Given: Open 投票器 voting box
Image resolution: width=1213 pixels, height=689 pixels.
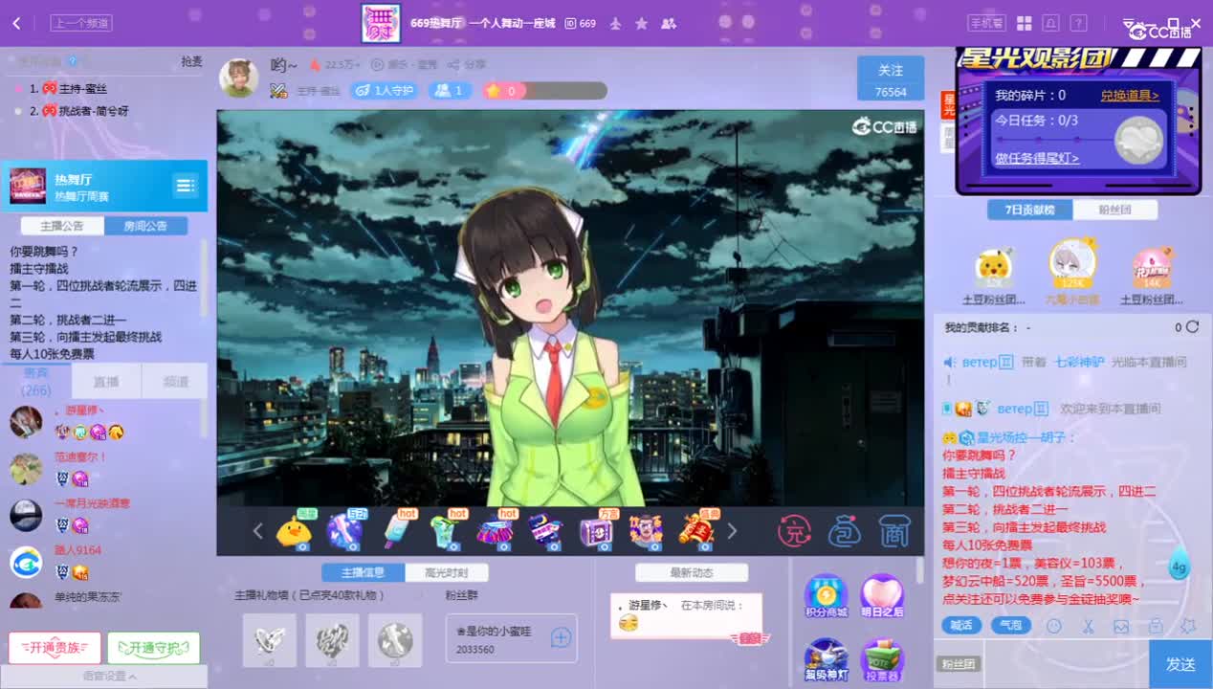Looking at the screenshot, I should pyautogui.click(x=881, y=660).
